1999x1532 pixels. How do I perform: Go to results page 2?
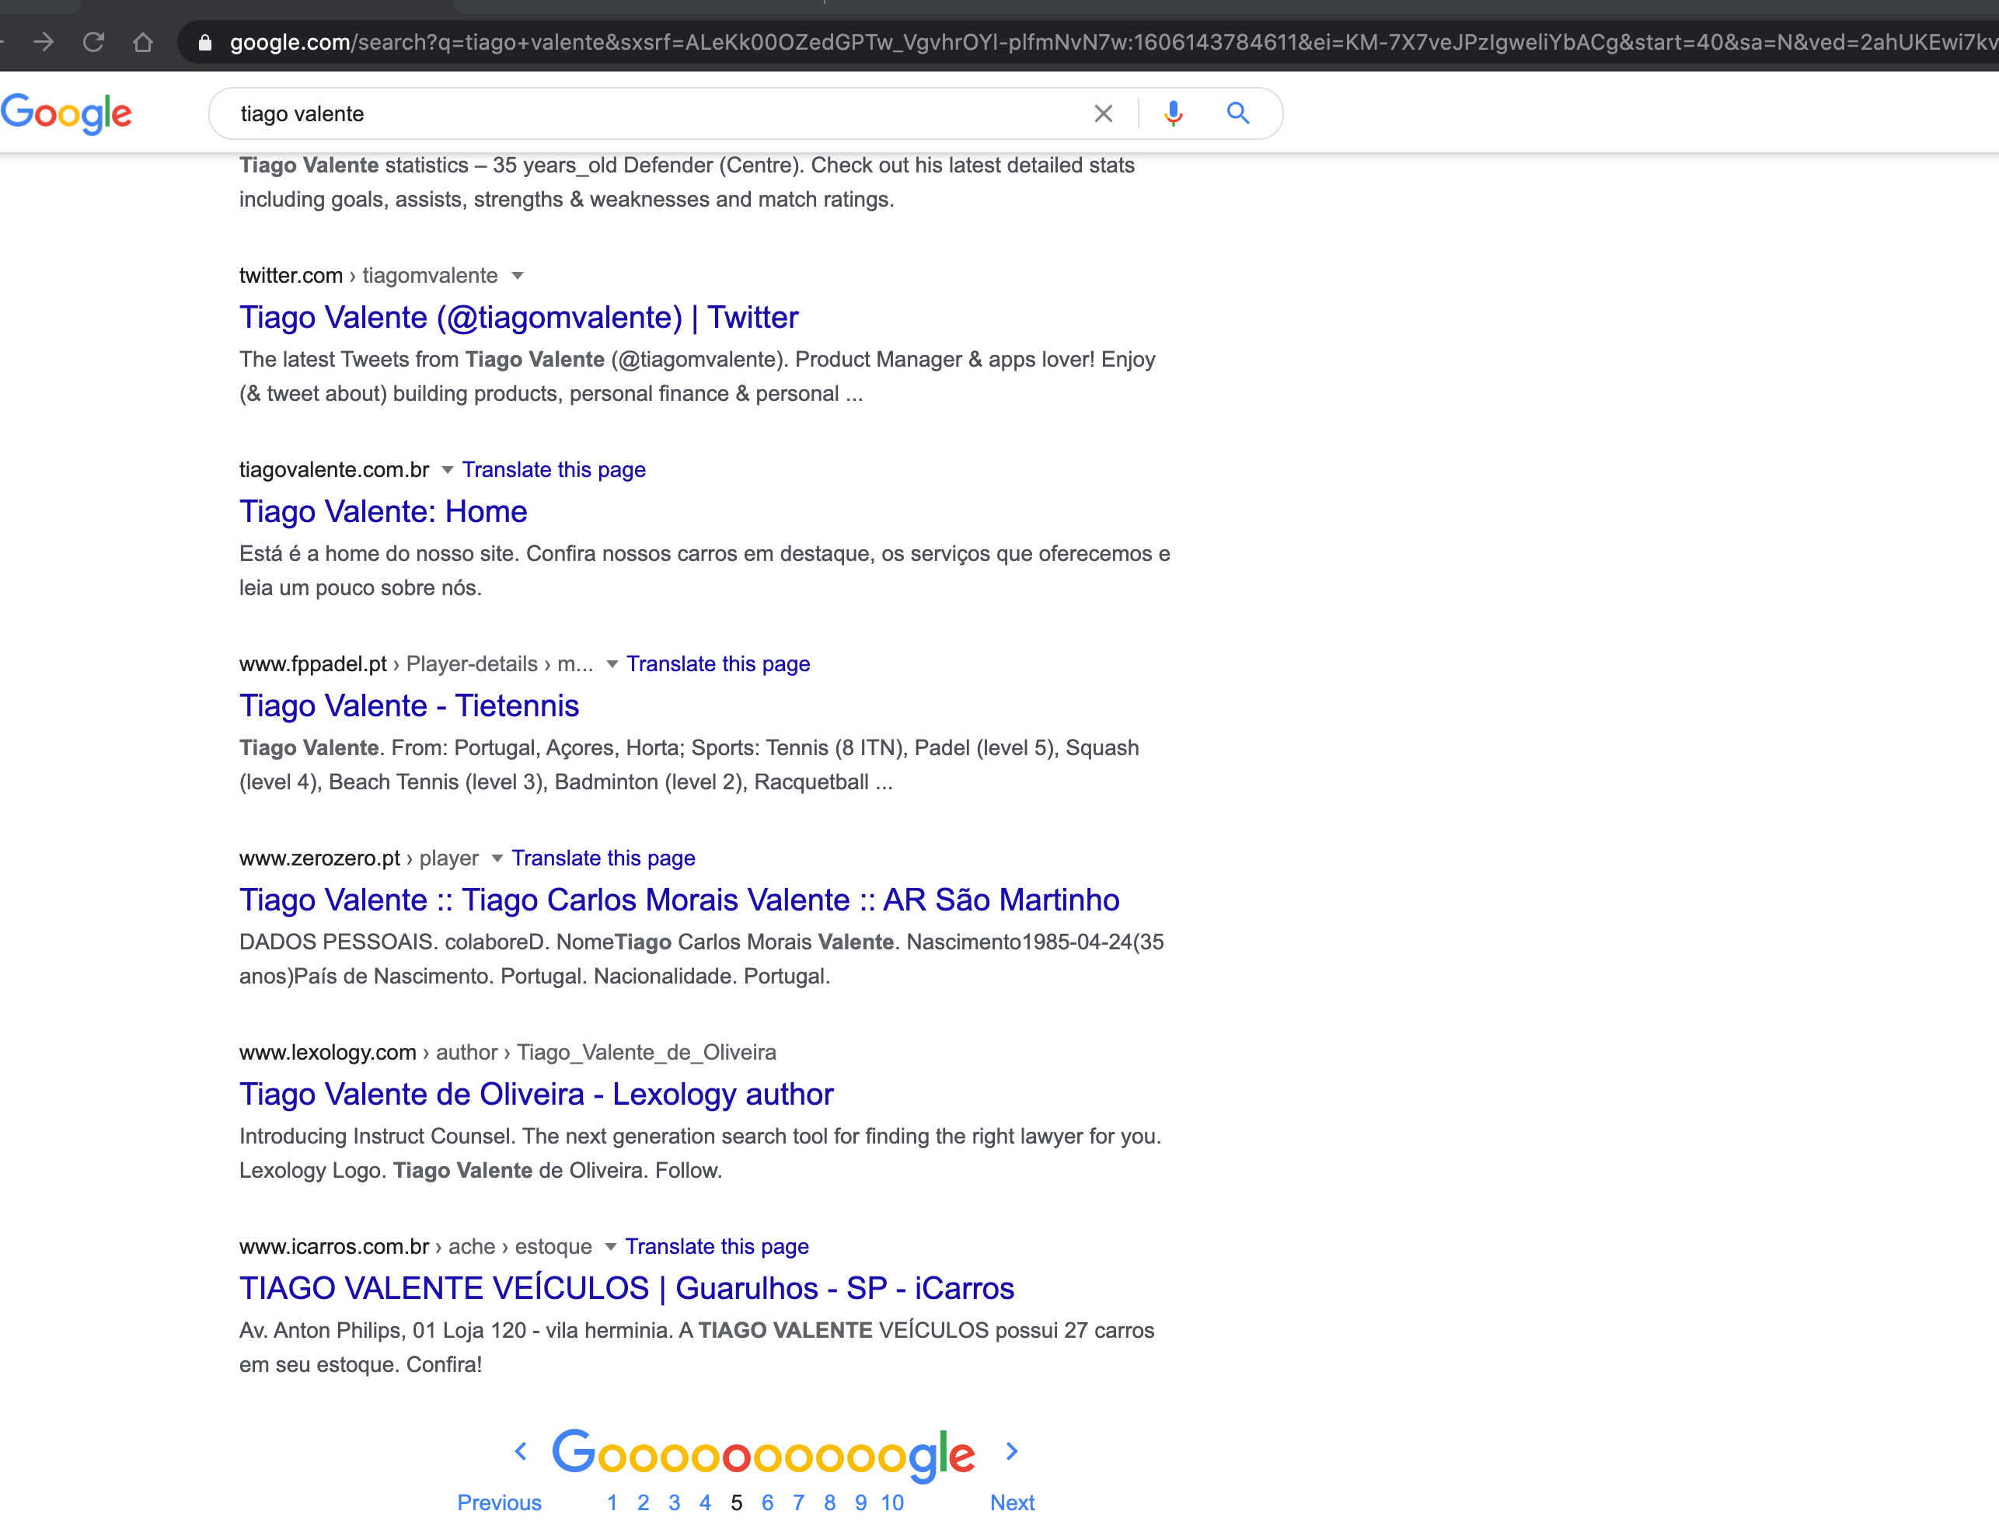[x=644, y=1502]
